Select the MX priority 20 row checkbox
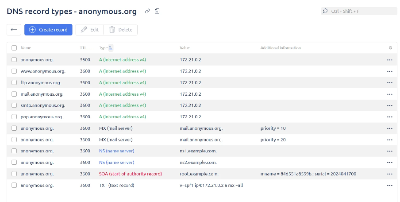The width and height of the screenshot is (400, 202). click(14, 140)
